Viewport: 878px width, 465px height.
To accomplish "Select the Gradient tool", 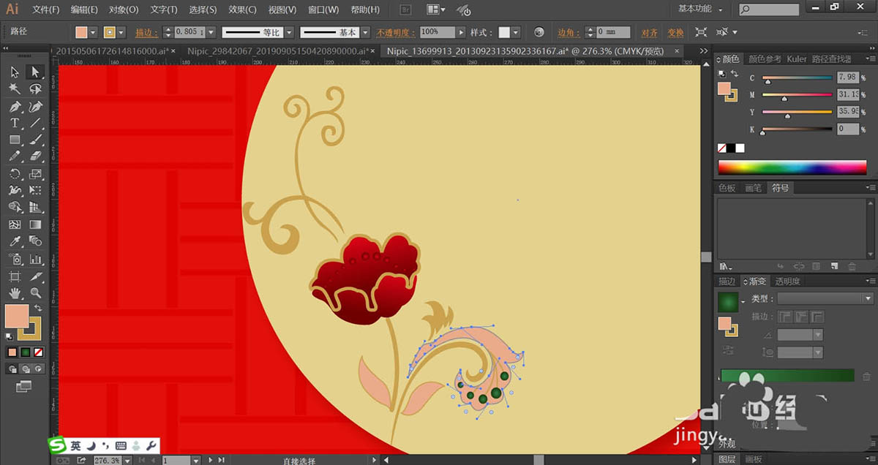I will [x=34, y=224].
